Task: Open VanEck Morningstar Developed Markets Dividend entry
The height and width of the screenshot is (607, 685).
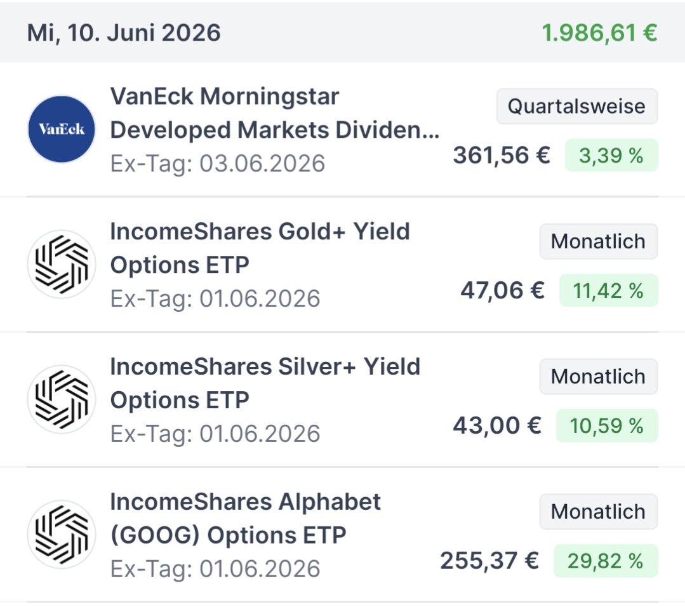Action: coord(343,130)
